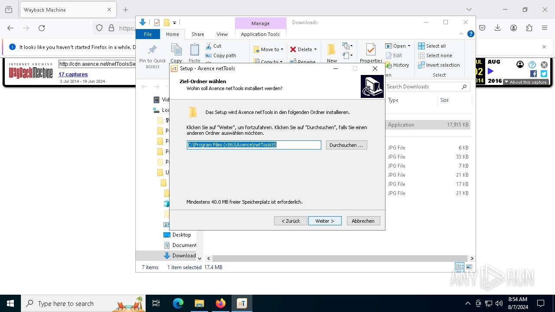Click Invert selection in ribbon
555x312 pixels.
(439, 65)
